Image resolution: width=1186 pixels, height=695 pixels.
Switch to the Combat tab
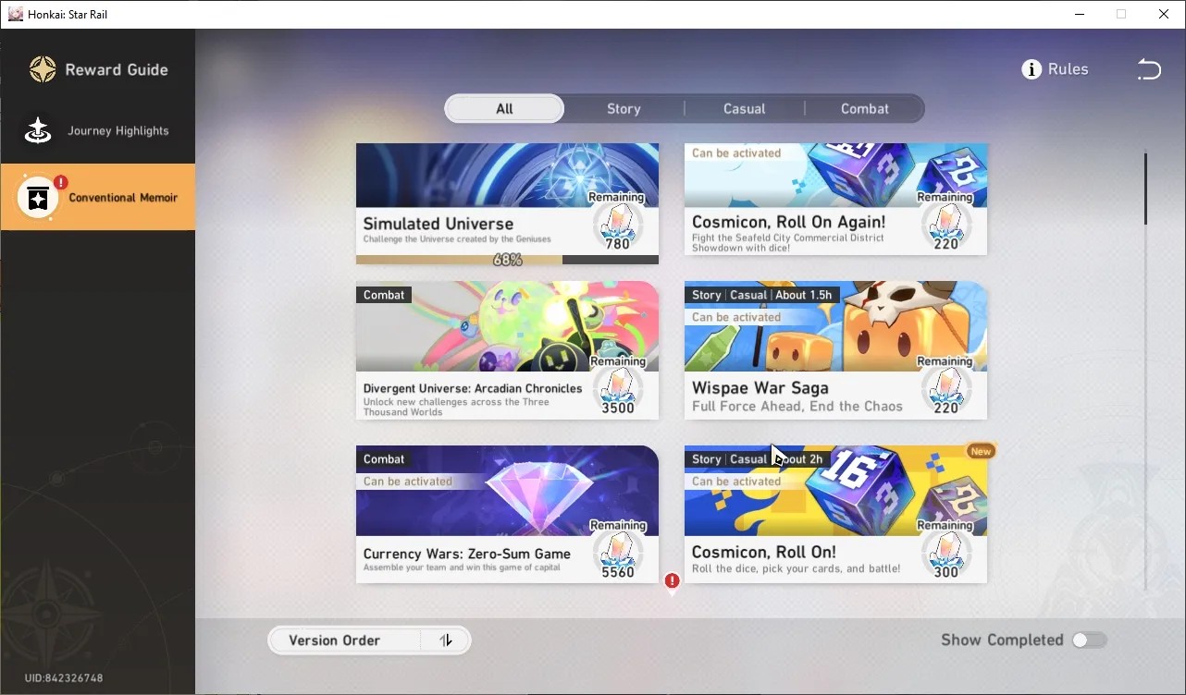pyautogui.click(x=864, y=109)
